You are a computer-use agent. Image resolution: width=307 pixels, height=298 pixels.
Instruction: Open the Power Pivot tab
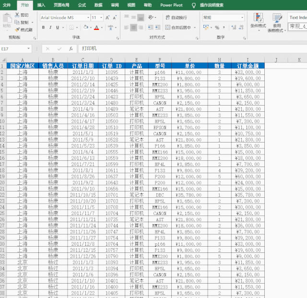point(172,5)
